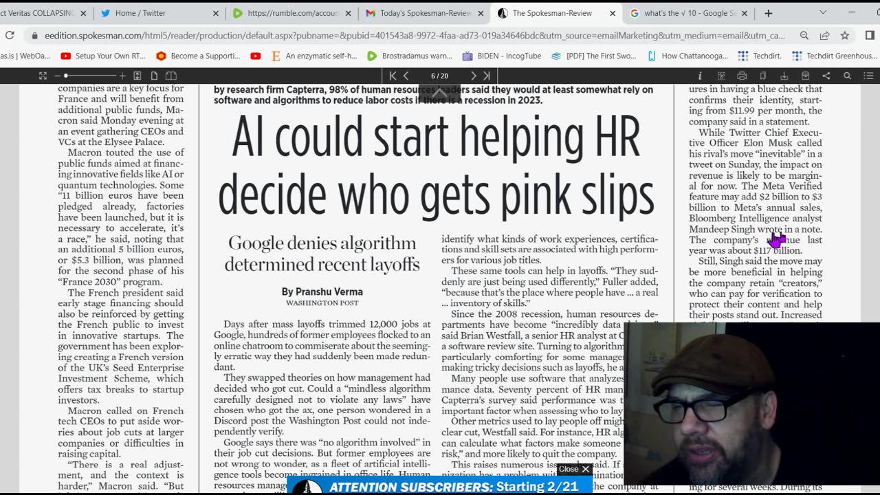Close The Spokesman-Review tab
880x495 pixels.
tap(613, 13)
